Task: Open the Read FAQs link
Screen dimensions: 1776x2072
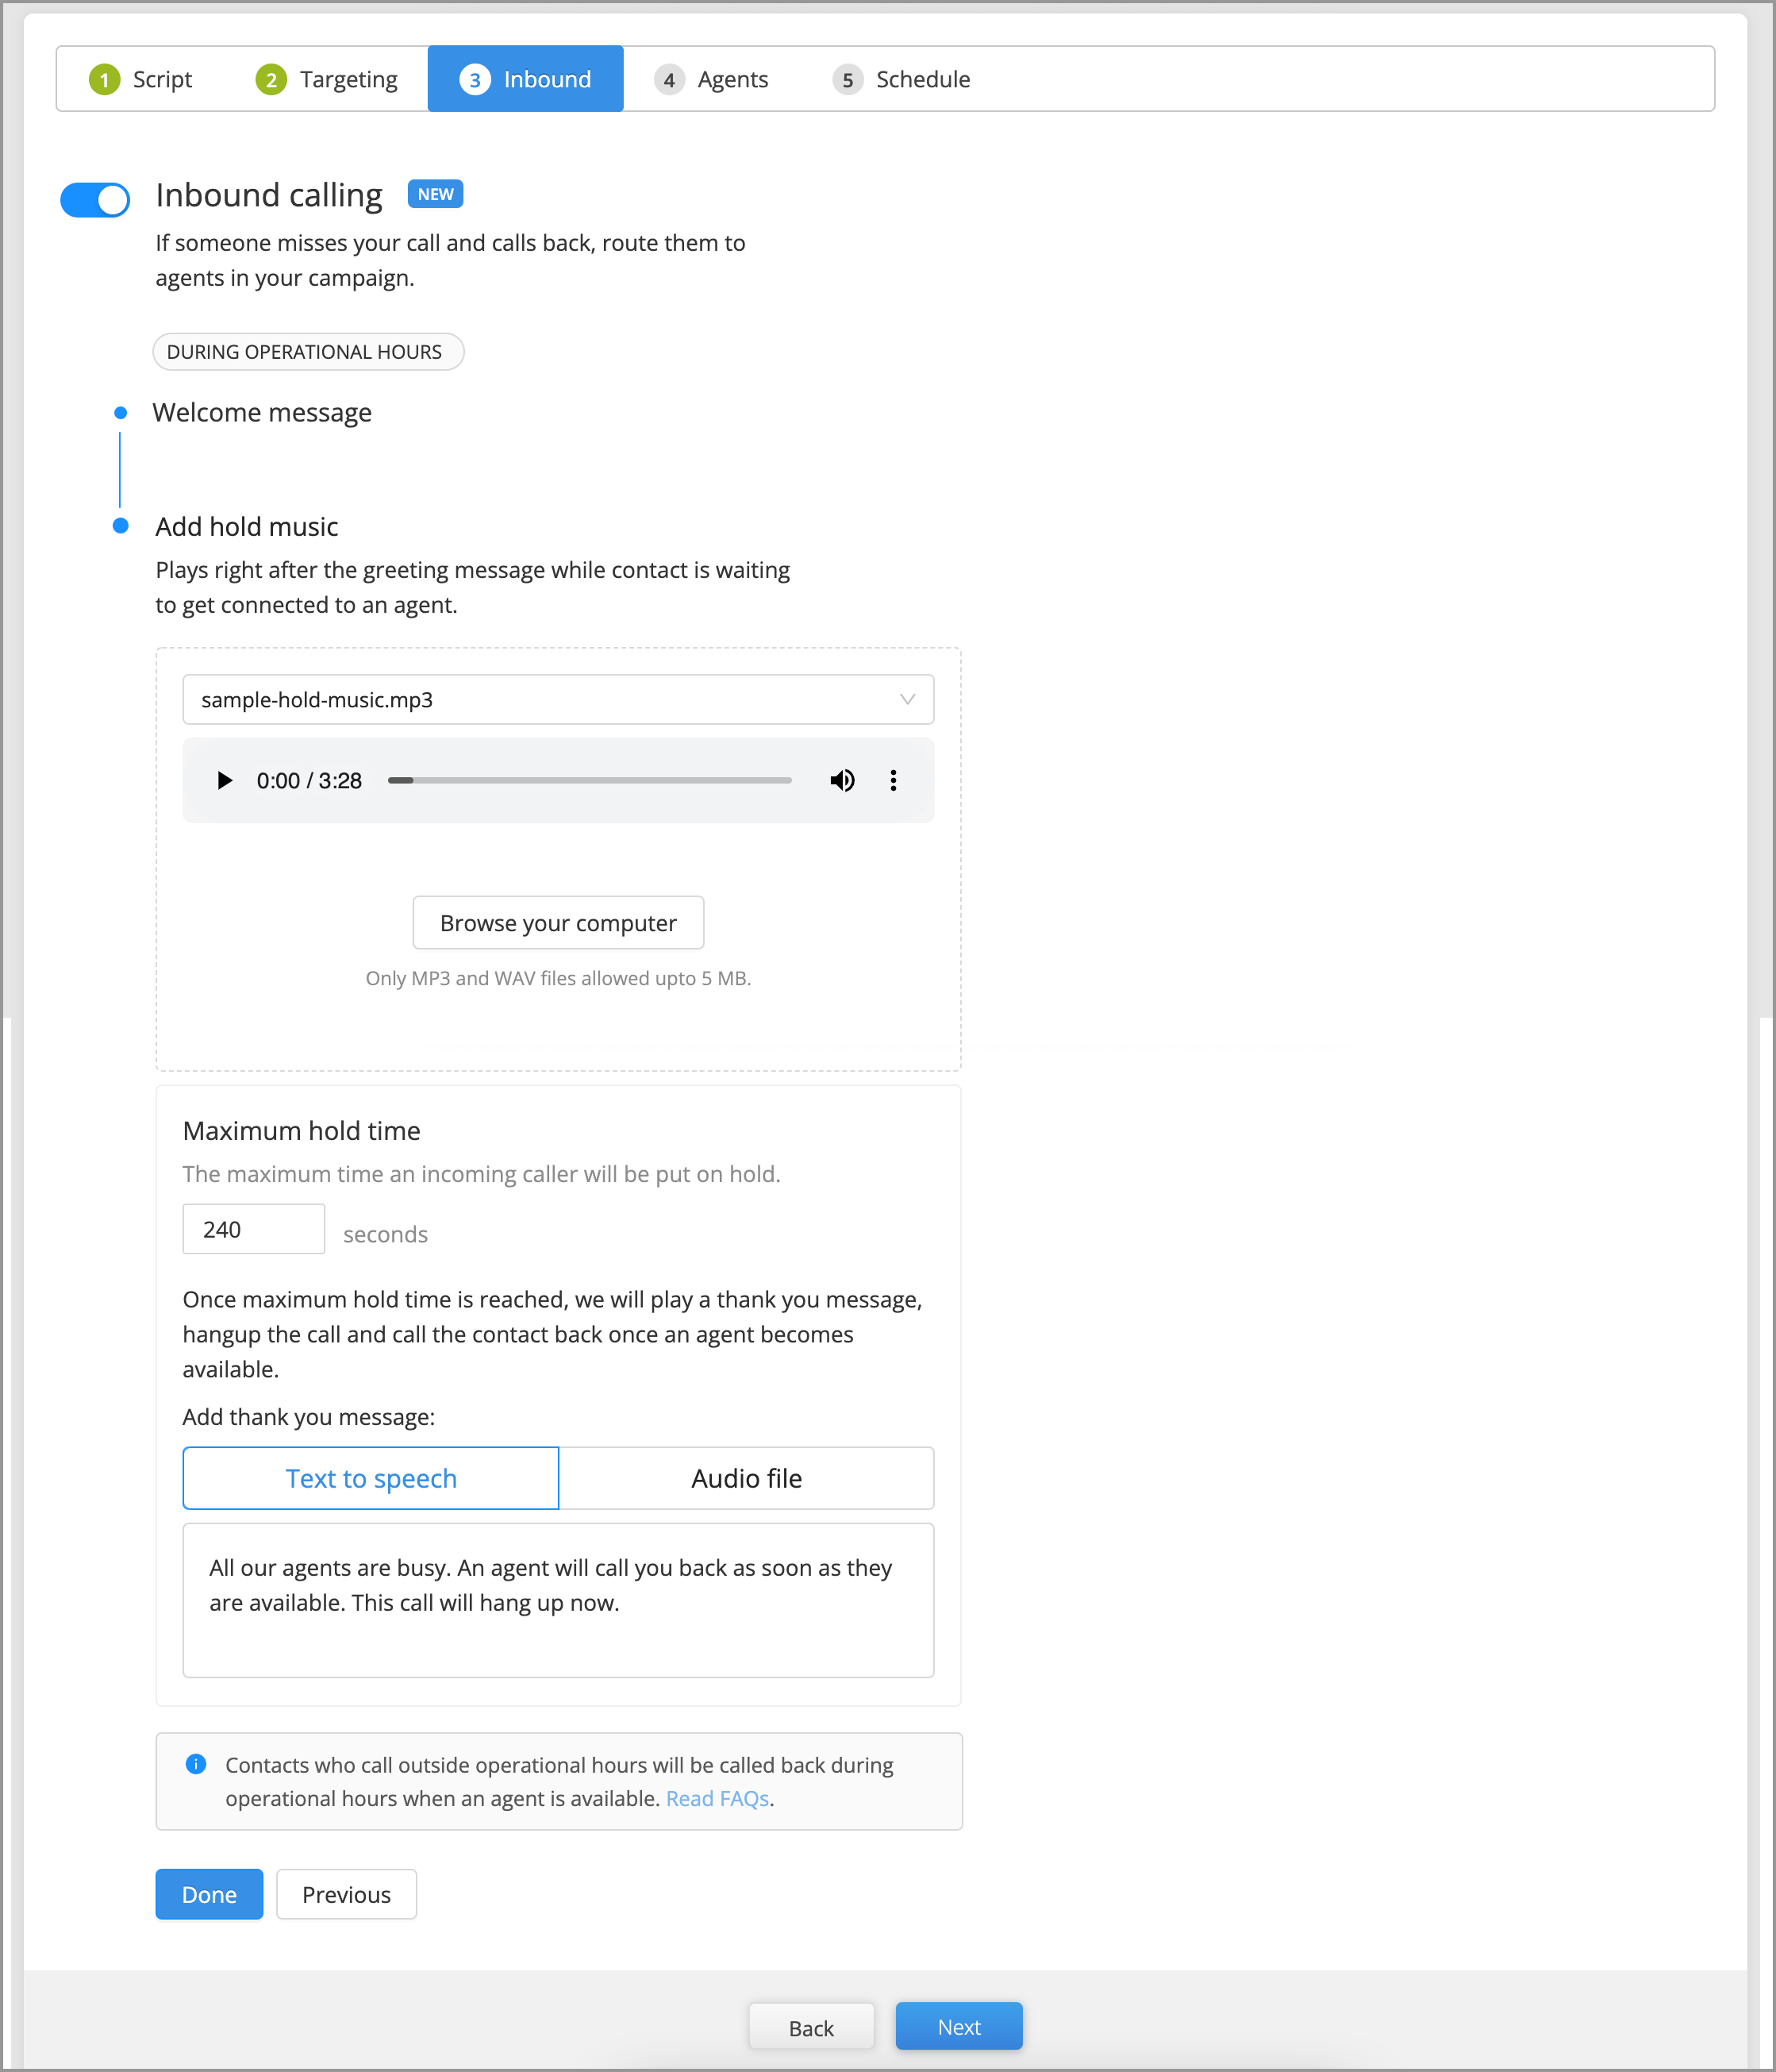Action: (x=717, y=1798)
